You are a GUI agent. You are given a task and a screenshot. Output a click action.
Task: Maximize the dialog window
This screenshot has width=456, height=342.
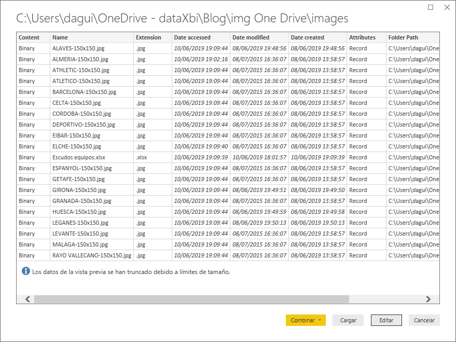coord(431,8)
